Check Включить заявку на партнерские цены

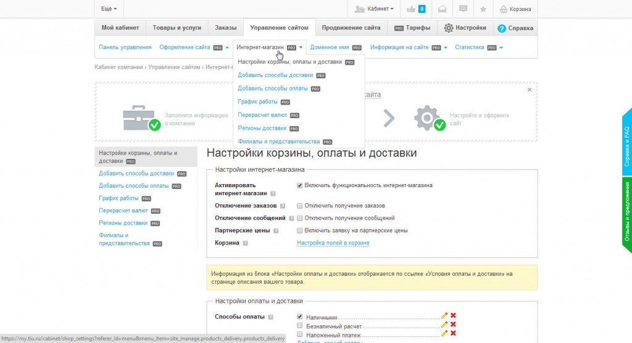[x=299, y=231]
